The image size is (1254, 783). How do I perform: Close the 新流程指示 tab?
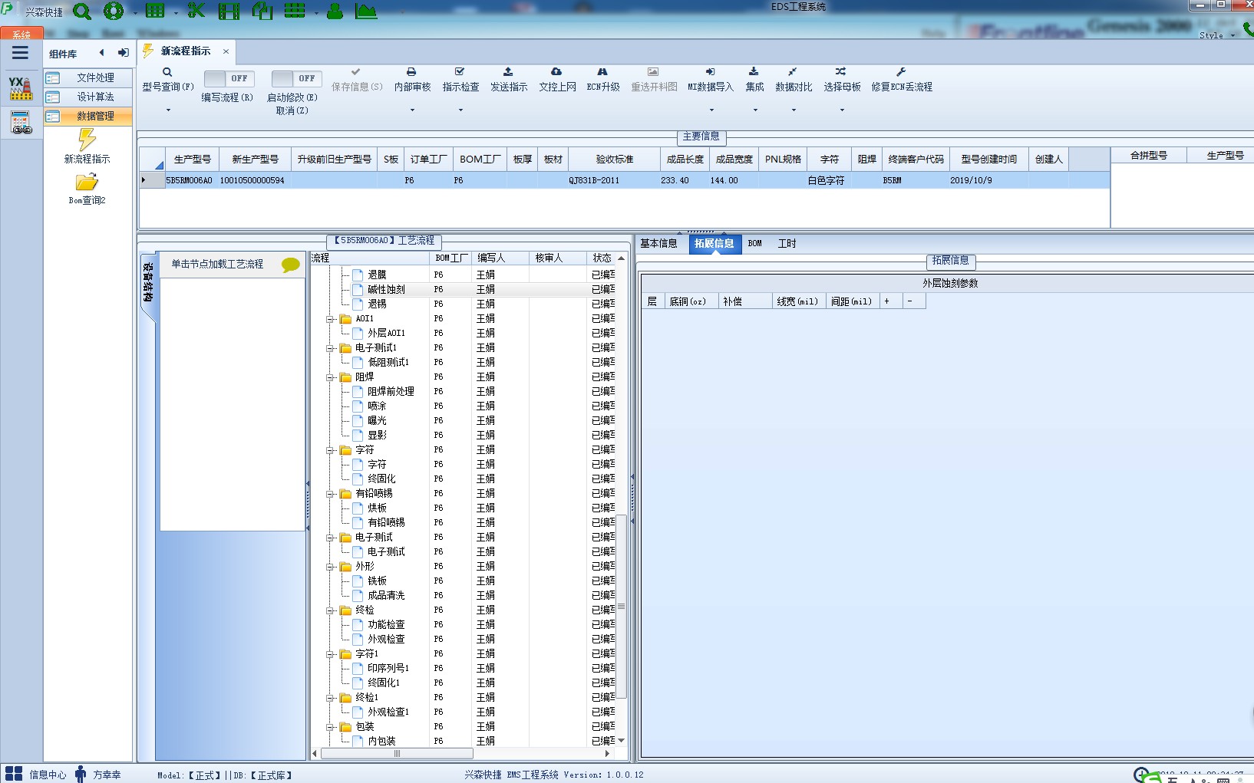pos(226,51)
